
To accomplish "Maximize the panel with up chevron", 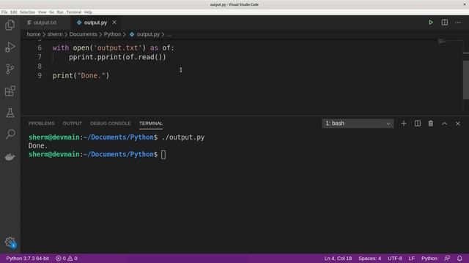I will coord(445,123).
